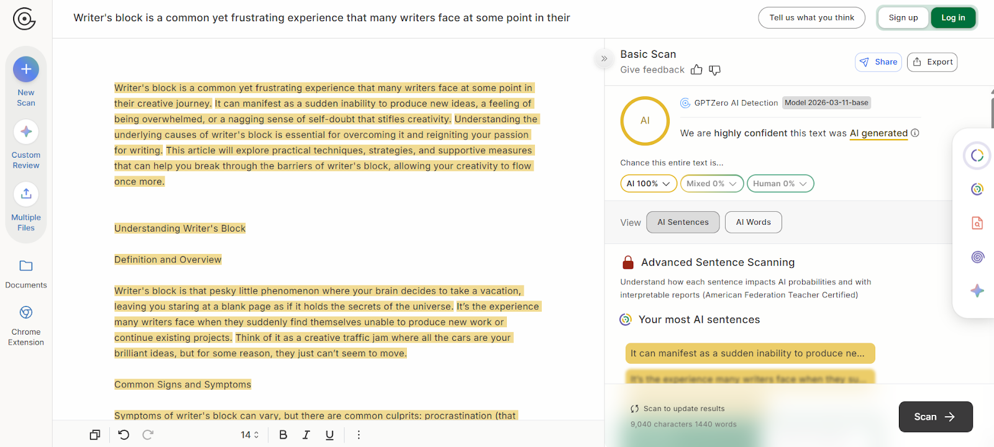Viewport: 994px width, 447px height.
Task: Collapse the results panel with double chevron
Action: [x=604, y=59]
